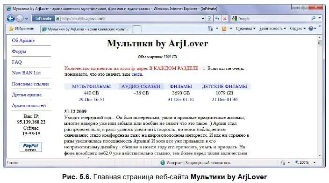
Task: Click the address bar URL field
Action: tap(130, 19)
